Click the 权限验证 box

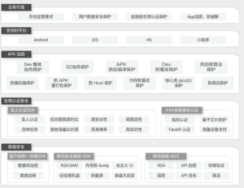216,166
